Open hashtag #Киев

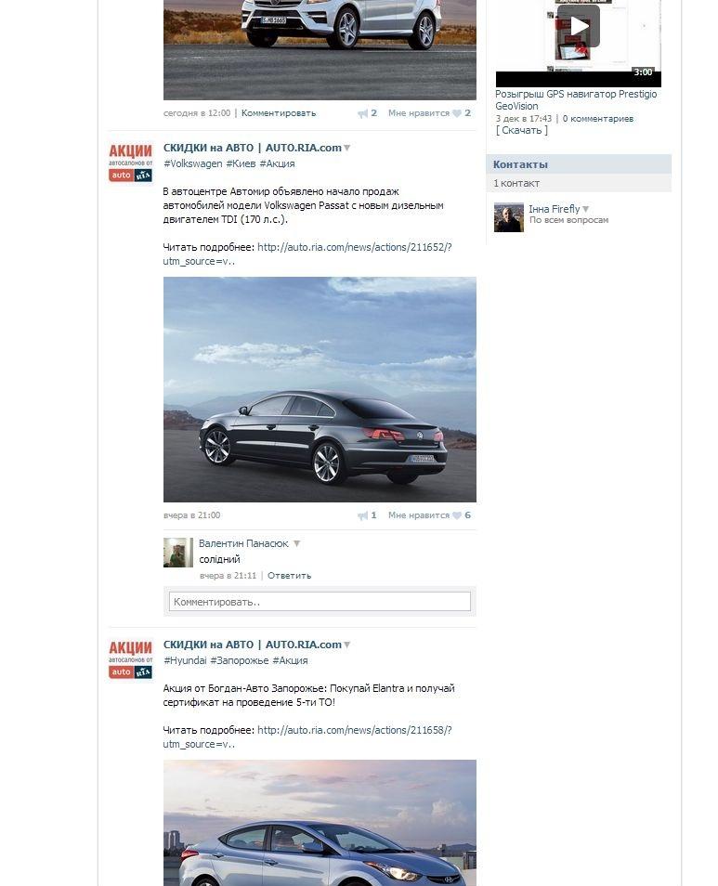[x=241, y=163]
